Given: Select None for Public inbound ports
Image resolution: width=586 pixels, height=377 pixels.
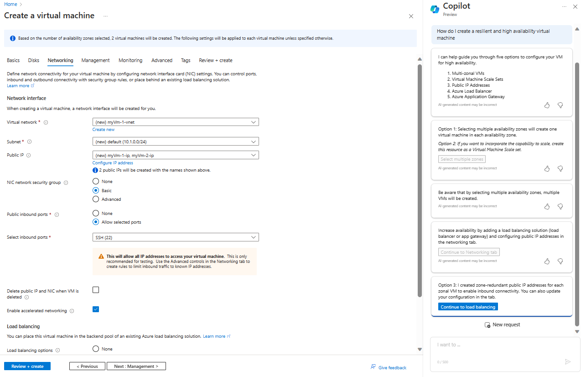Looking at the screenshot, I should tap(96, 213).
